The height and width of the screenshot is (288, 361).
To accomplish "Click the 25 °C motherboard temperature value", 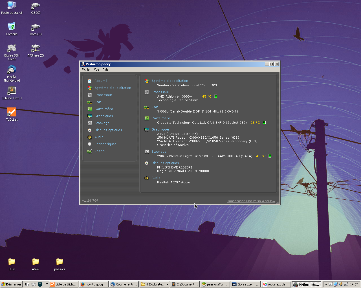I will point(255,123).
